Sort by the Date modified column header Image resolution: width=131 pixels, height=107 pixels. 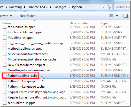pos(79,23)
